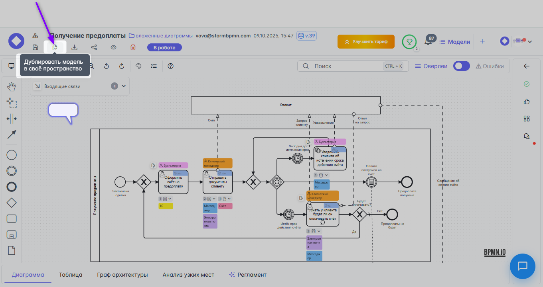Switch to the Таблица tab
Screen dimensions: 543x287
click(x=71, y=275)
